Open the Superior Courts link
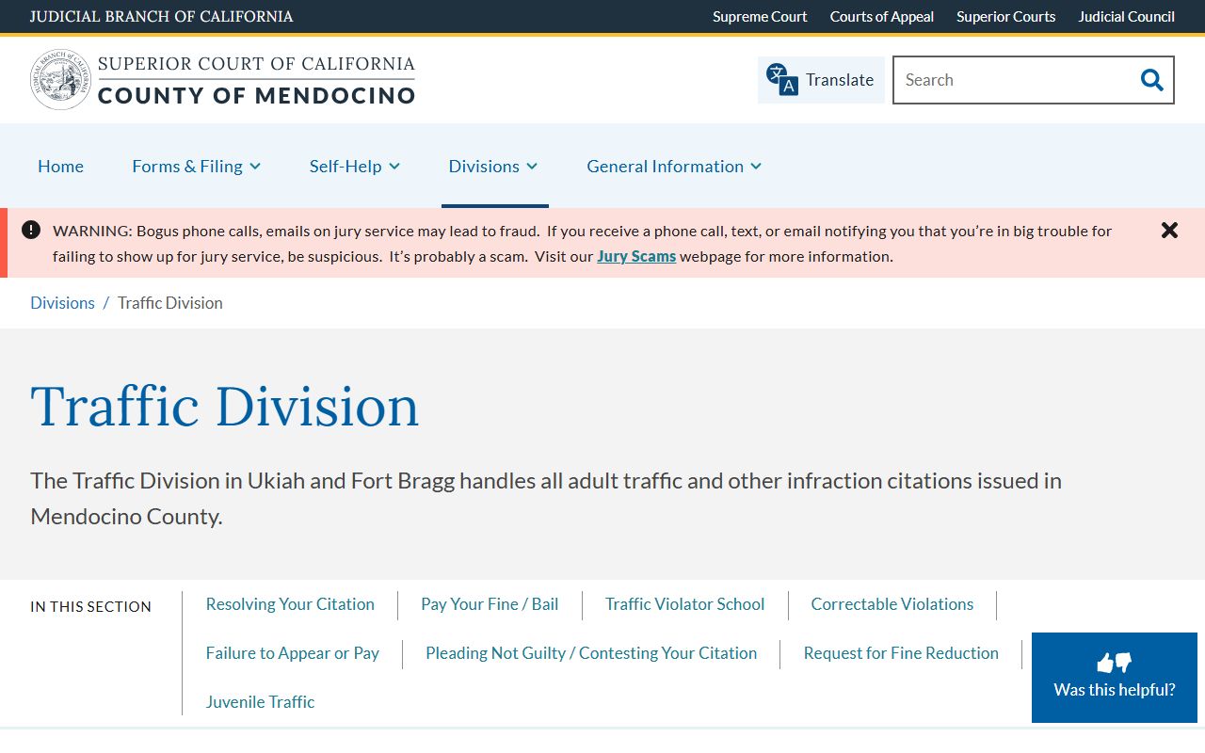1205x753 pixels. point(1005,16)
